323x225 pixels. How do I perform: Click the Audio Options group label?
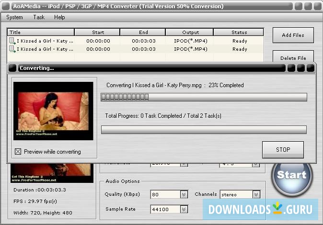pyautogui.click(x=123, y=181)
